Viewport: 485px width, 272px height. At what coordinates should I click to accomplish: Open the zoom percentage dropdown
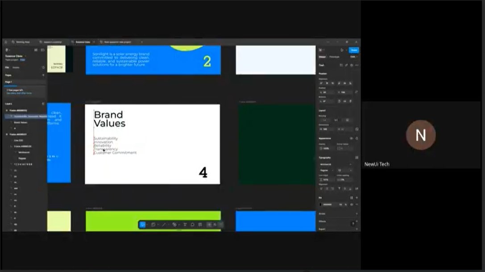pos(354,57)
